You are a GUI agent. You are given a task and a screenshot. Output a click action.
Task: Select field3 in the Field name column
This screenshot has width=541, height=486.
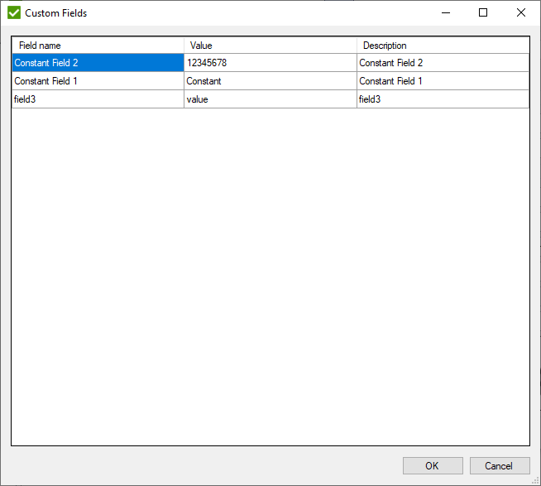click(98, 99)
